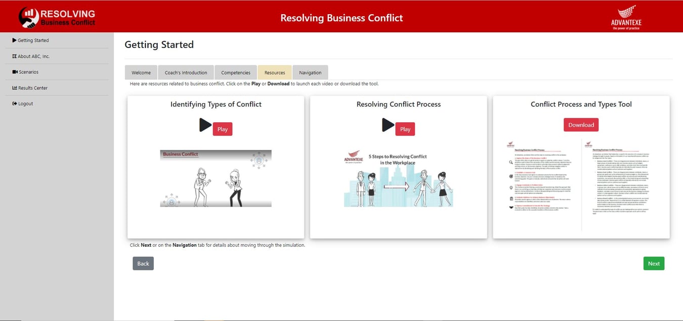Select the Resources tab
Screen dimensions: 683x321
click(274, 72)
